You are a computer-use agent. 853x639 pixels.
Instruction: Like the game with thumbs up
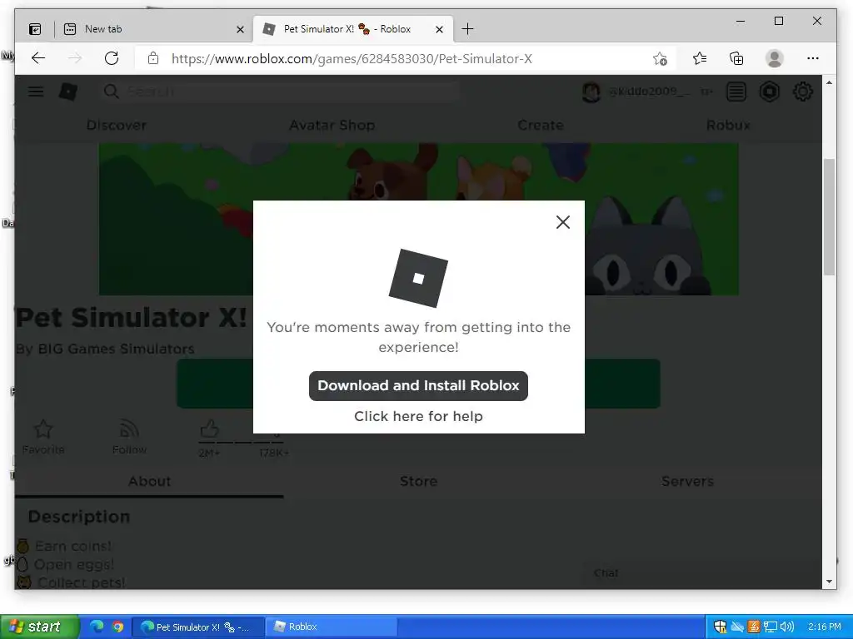pos(209,429)
